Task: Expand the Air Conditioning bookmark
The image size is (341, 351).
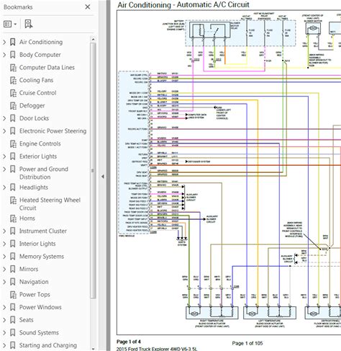Action: point(4,43)
